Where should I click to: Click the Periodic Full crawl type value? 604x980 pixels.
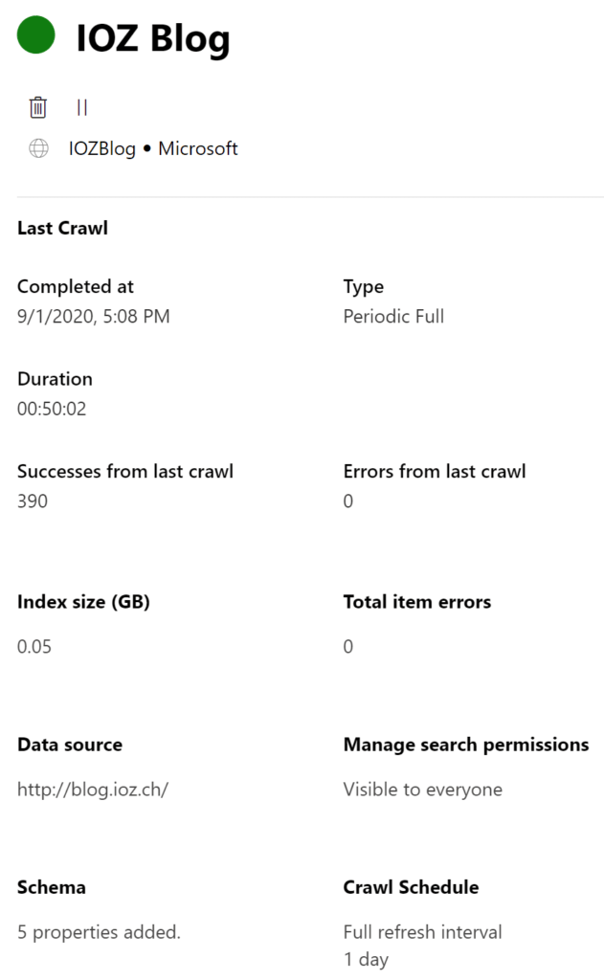pyautogui.click(x=394, y=316)
